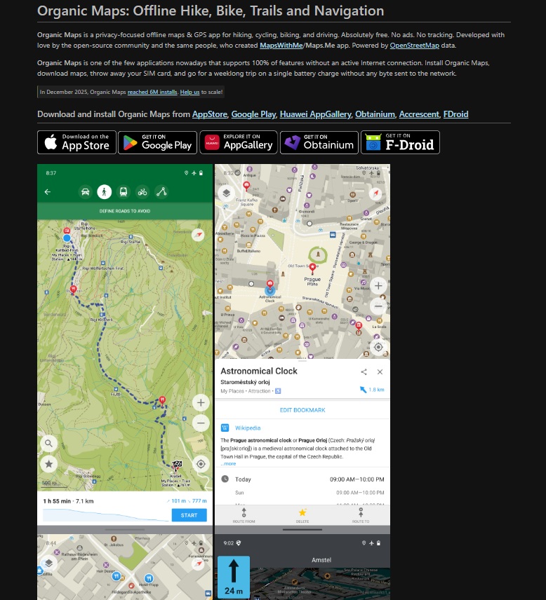Click 'Define roads to avoid' button

[125, 211]
